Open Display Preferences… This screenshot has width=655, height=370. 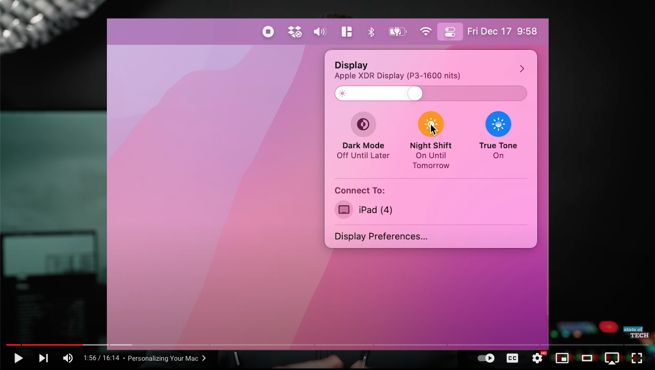(x=381, y=236)
